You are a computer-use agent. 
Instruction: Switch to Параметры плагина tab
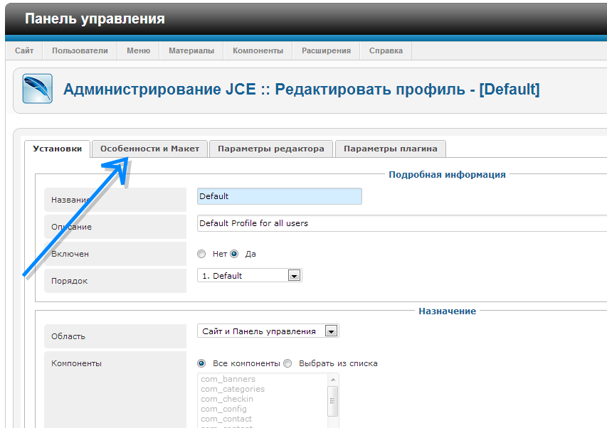click(x=390, y=149)
